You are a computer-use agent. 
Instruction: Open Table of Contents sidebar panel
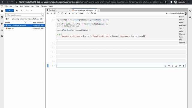point(2,30)
